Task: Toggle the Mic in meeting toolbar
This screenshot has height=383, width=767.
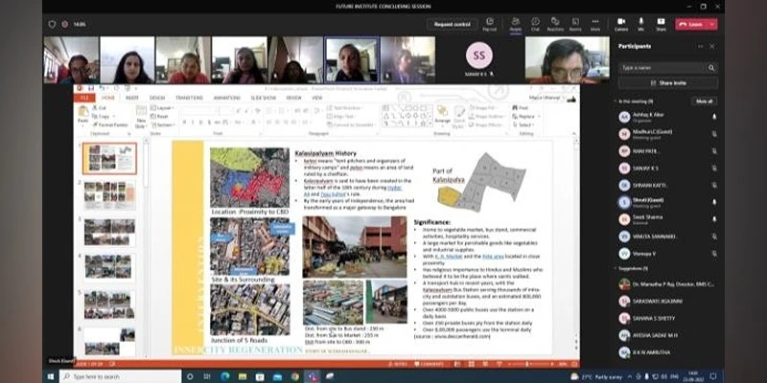Action: pyautogui.click(x=640, y=24)
